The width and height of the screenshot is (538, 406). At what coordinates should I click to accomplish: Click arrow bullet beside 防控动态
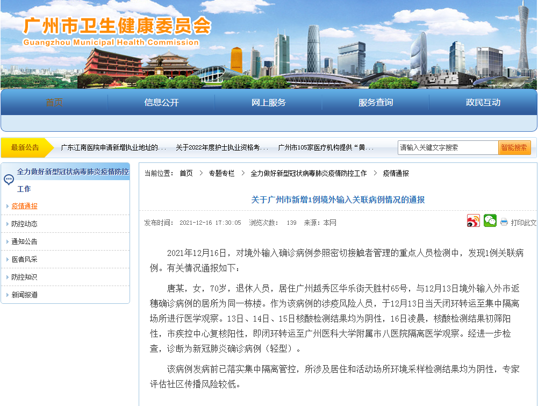coord(7,224)
